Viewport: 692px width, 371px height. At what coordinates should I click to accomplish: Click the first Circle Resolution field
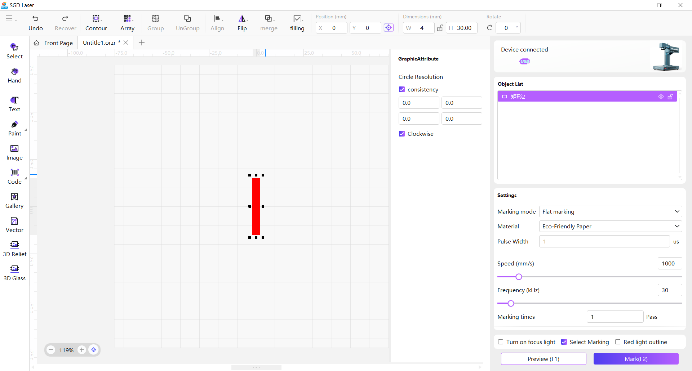click(419, 103)
